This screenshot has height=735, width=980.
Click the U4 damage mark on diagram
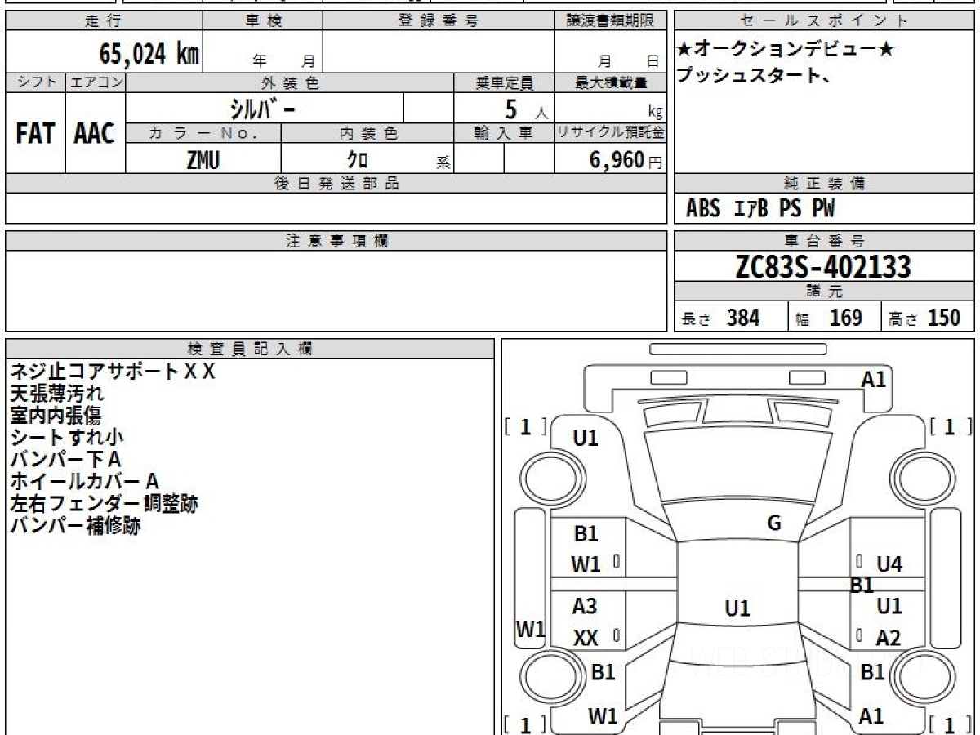coord(889,564)
